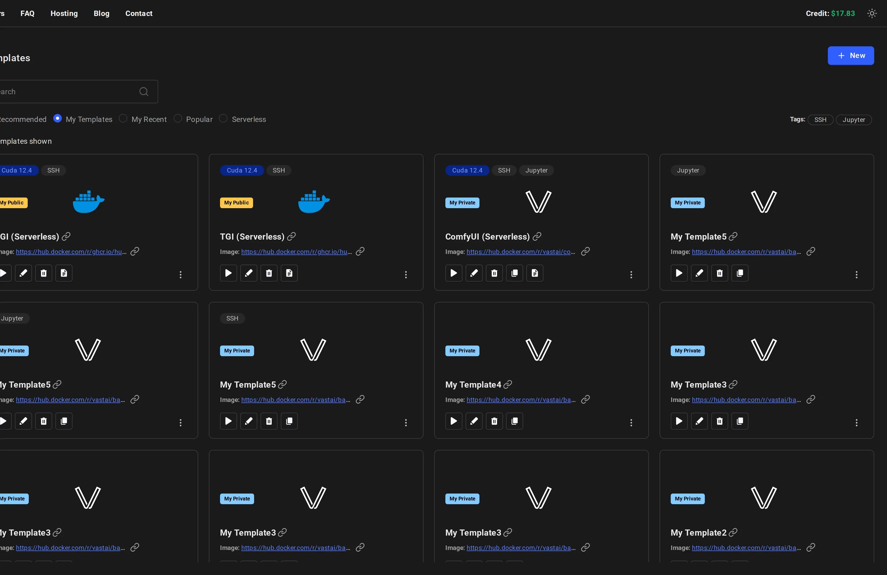Screen dimensions: 887x575
Task: Run the ComfyUI (Serverless) template with play button
Action: pyautogui.click(x=454, y=273)
